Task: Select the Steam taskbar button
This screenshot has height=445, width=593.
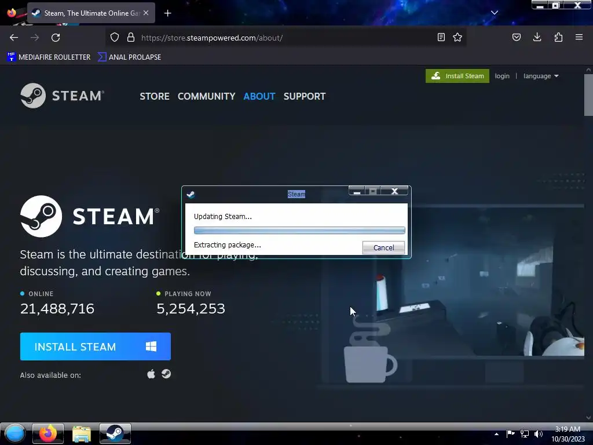Action: coord(115,433)
